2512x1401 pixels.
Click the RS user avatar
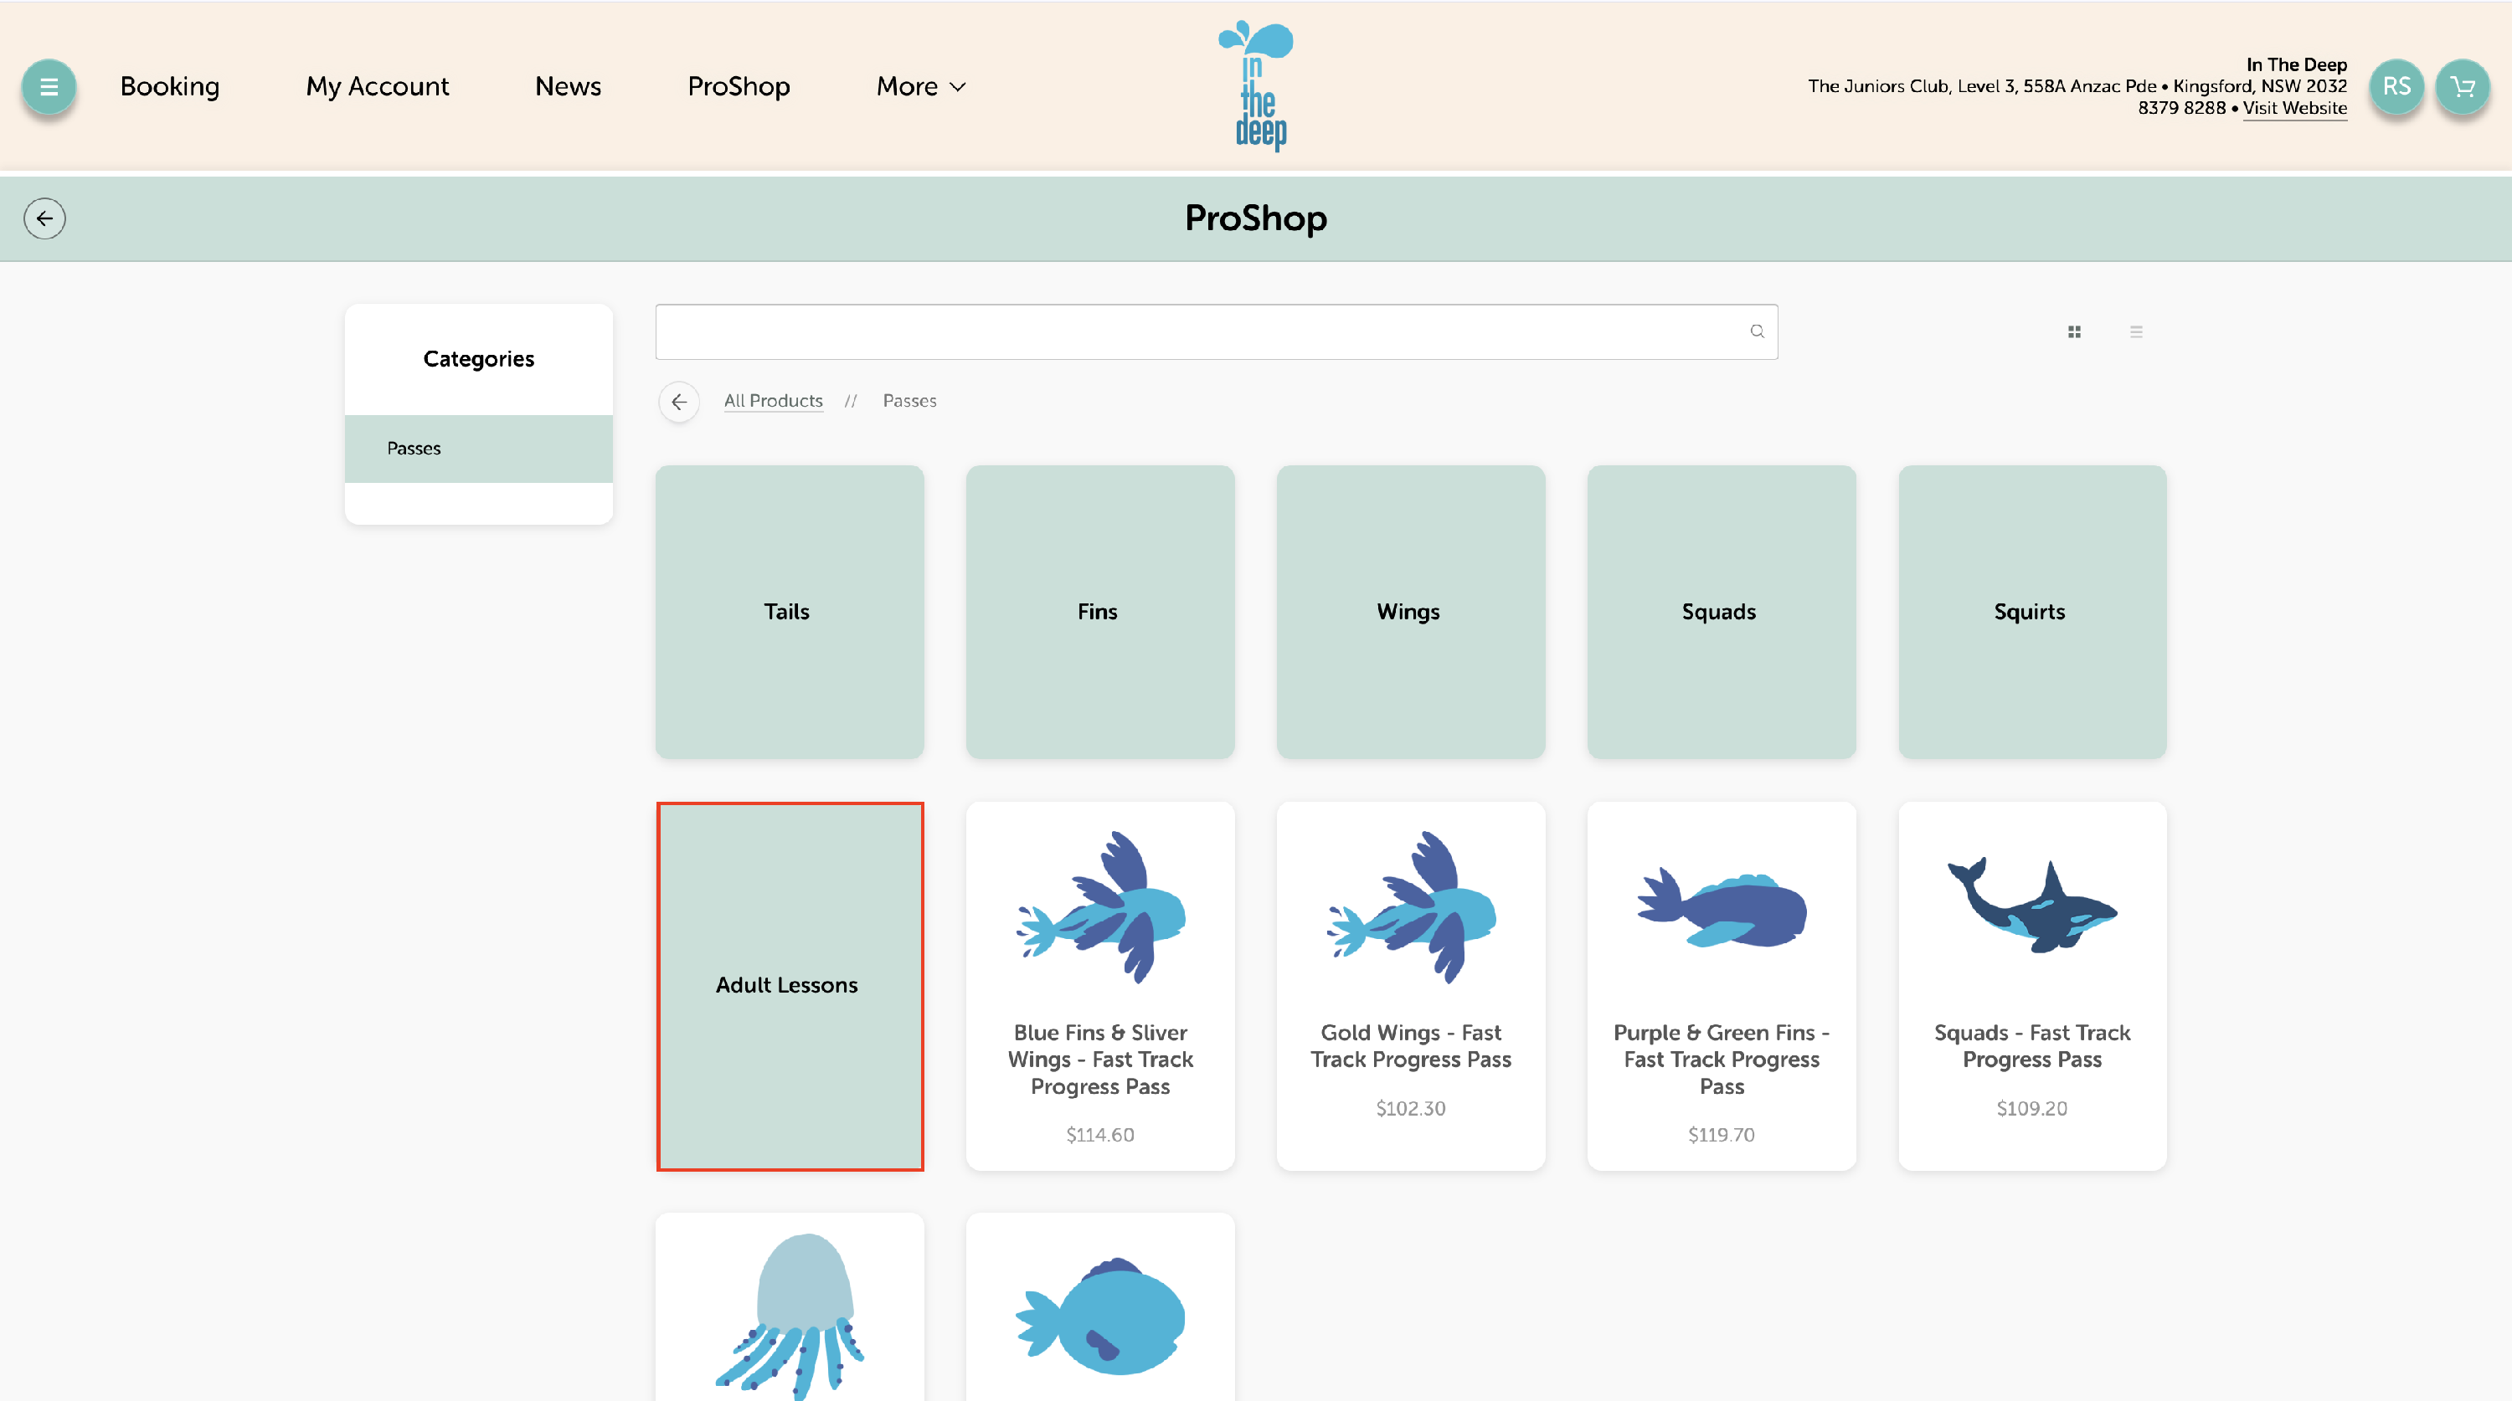click(2396, 87)
